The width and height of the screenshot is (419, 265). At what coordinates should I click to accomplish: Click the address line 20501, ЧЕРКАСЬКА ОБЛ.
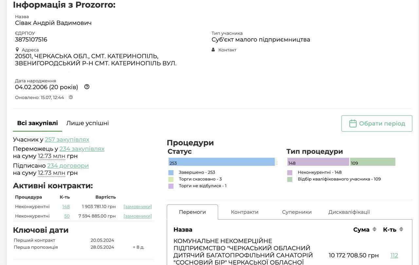point(87,56)
